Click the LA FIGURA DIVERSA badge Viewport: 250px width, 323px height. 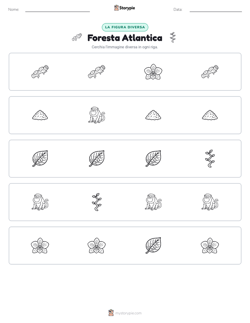[x=125, y=27]
